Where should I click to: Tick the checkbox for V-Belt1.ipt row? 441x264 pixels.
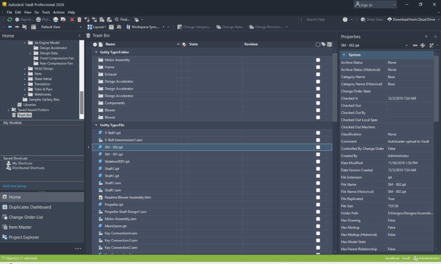point(318,133)
